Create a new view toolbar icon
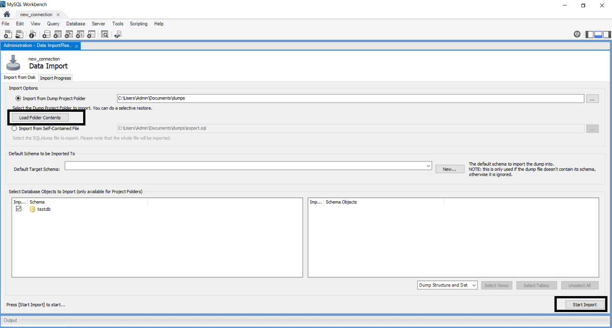 pyautogui.click(x=69, y=34)
